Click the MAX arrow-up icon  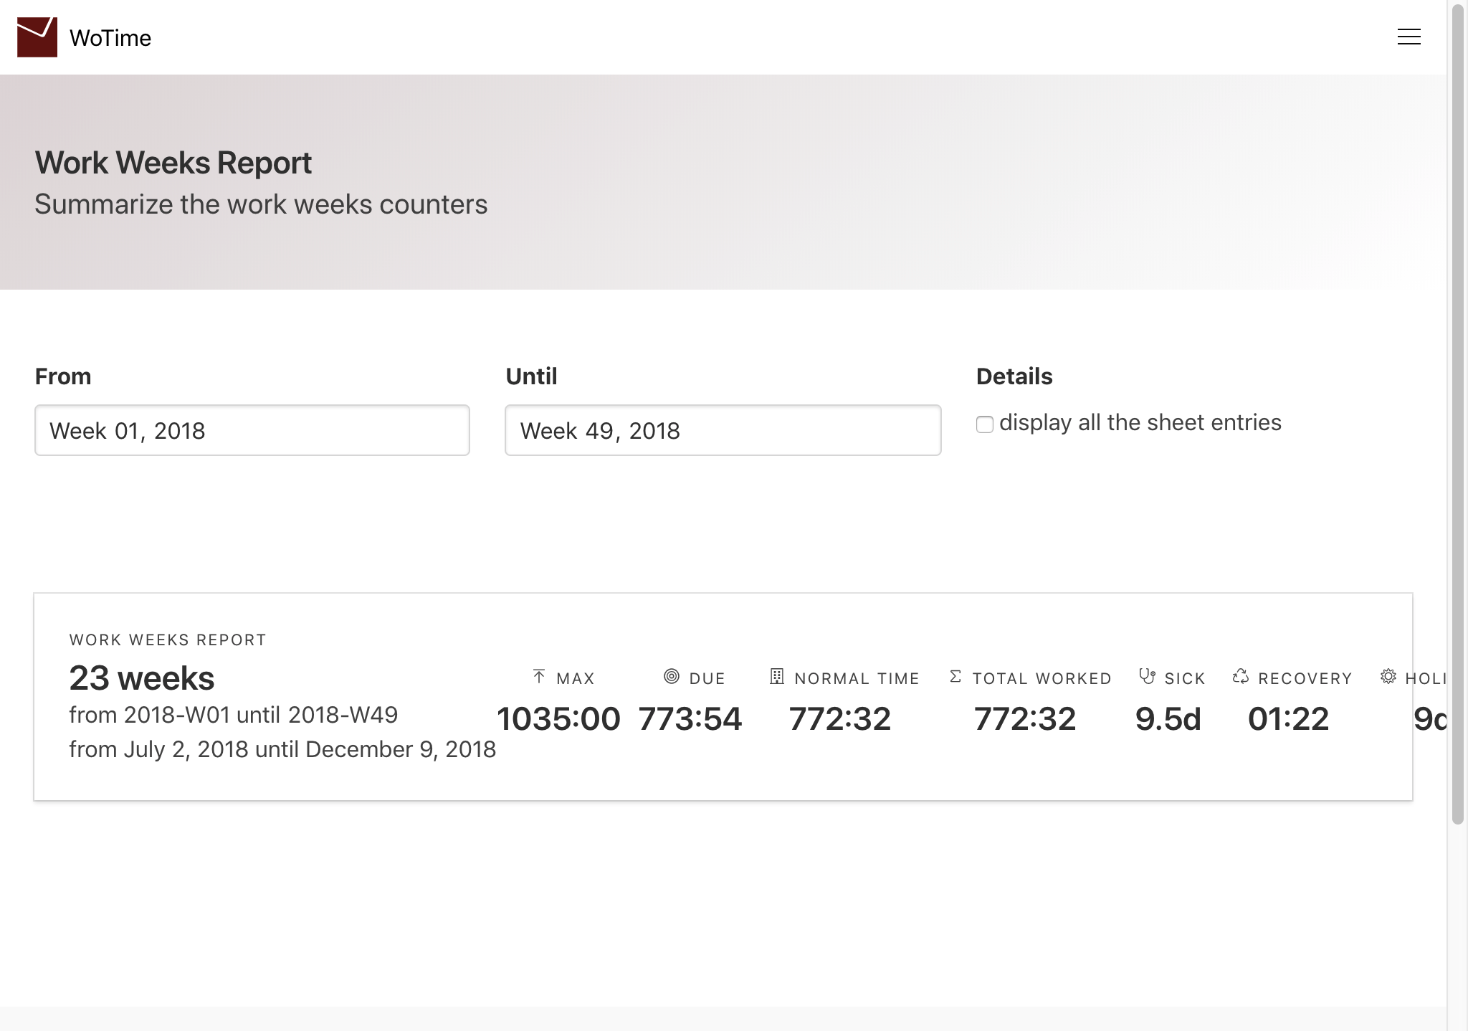coord(539,676)
